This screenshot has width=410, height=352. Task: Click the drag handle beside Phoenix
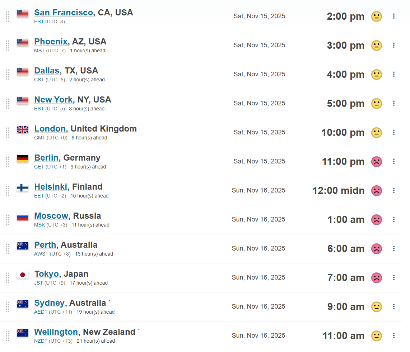point(8,46)
